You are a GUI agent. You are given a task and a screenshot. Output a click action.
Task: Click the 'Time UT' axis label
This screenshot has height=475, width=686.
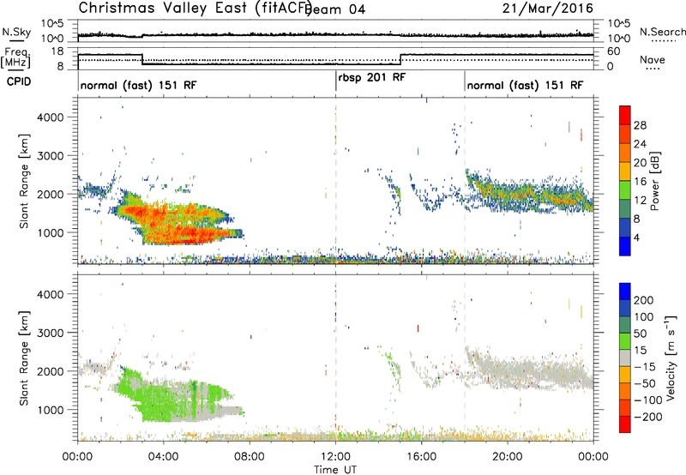335,470
